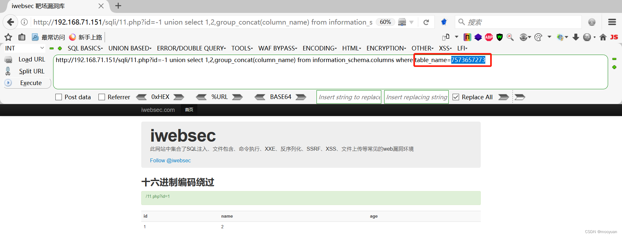
Task: Uncheck the Replace All checkbox
Action: tap(456, 97)
